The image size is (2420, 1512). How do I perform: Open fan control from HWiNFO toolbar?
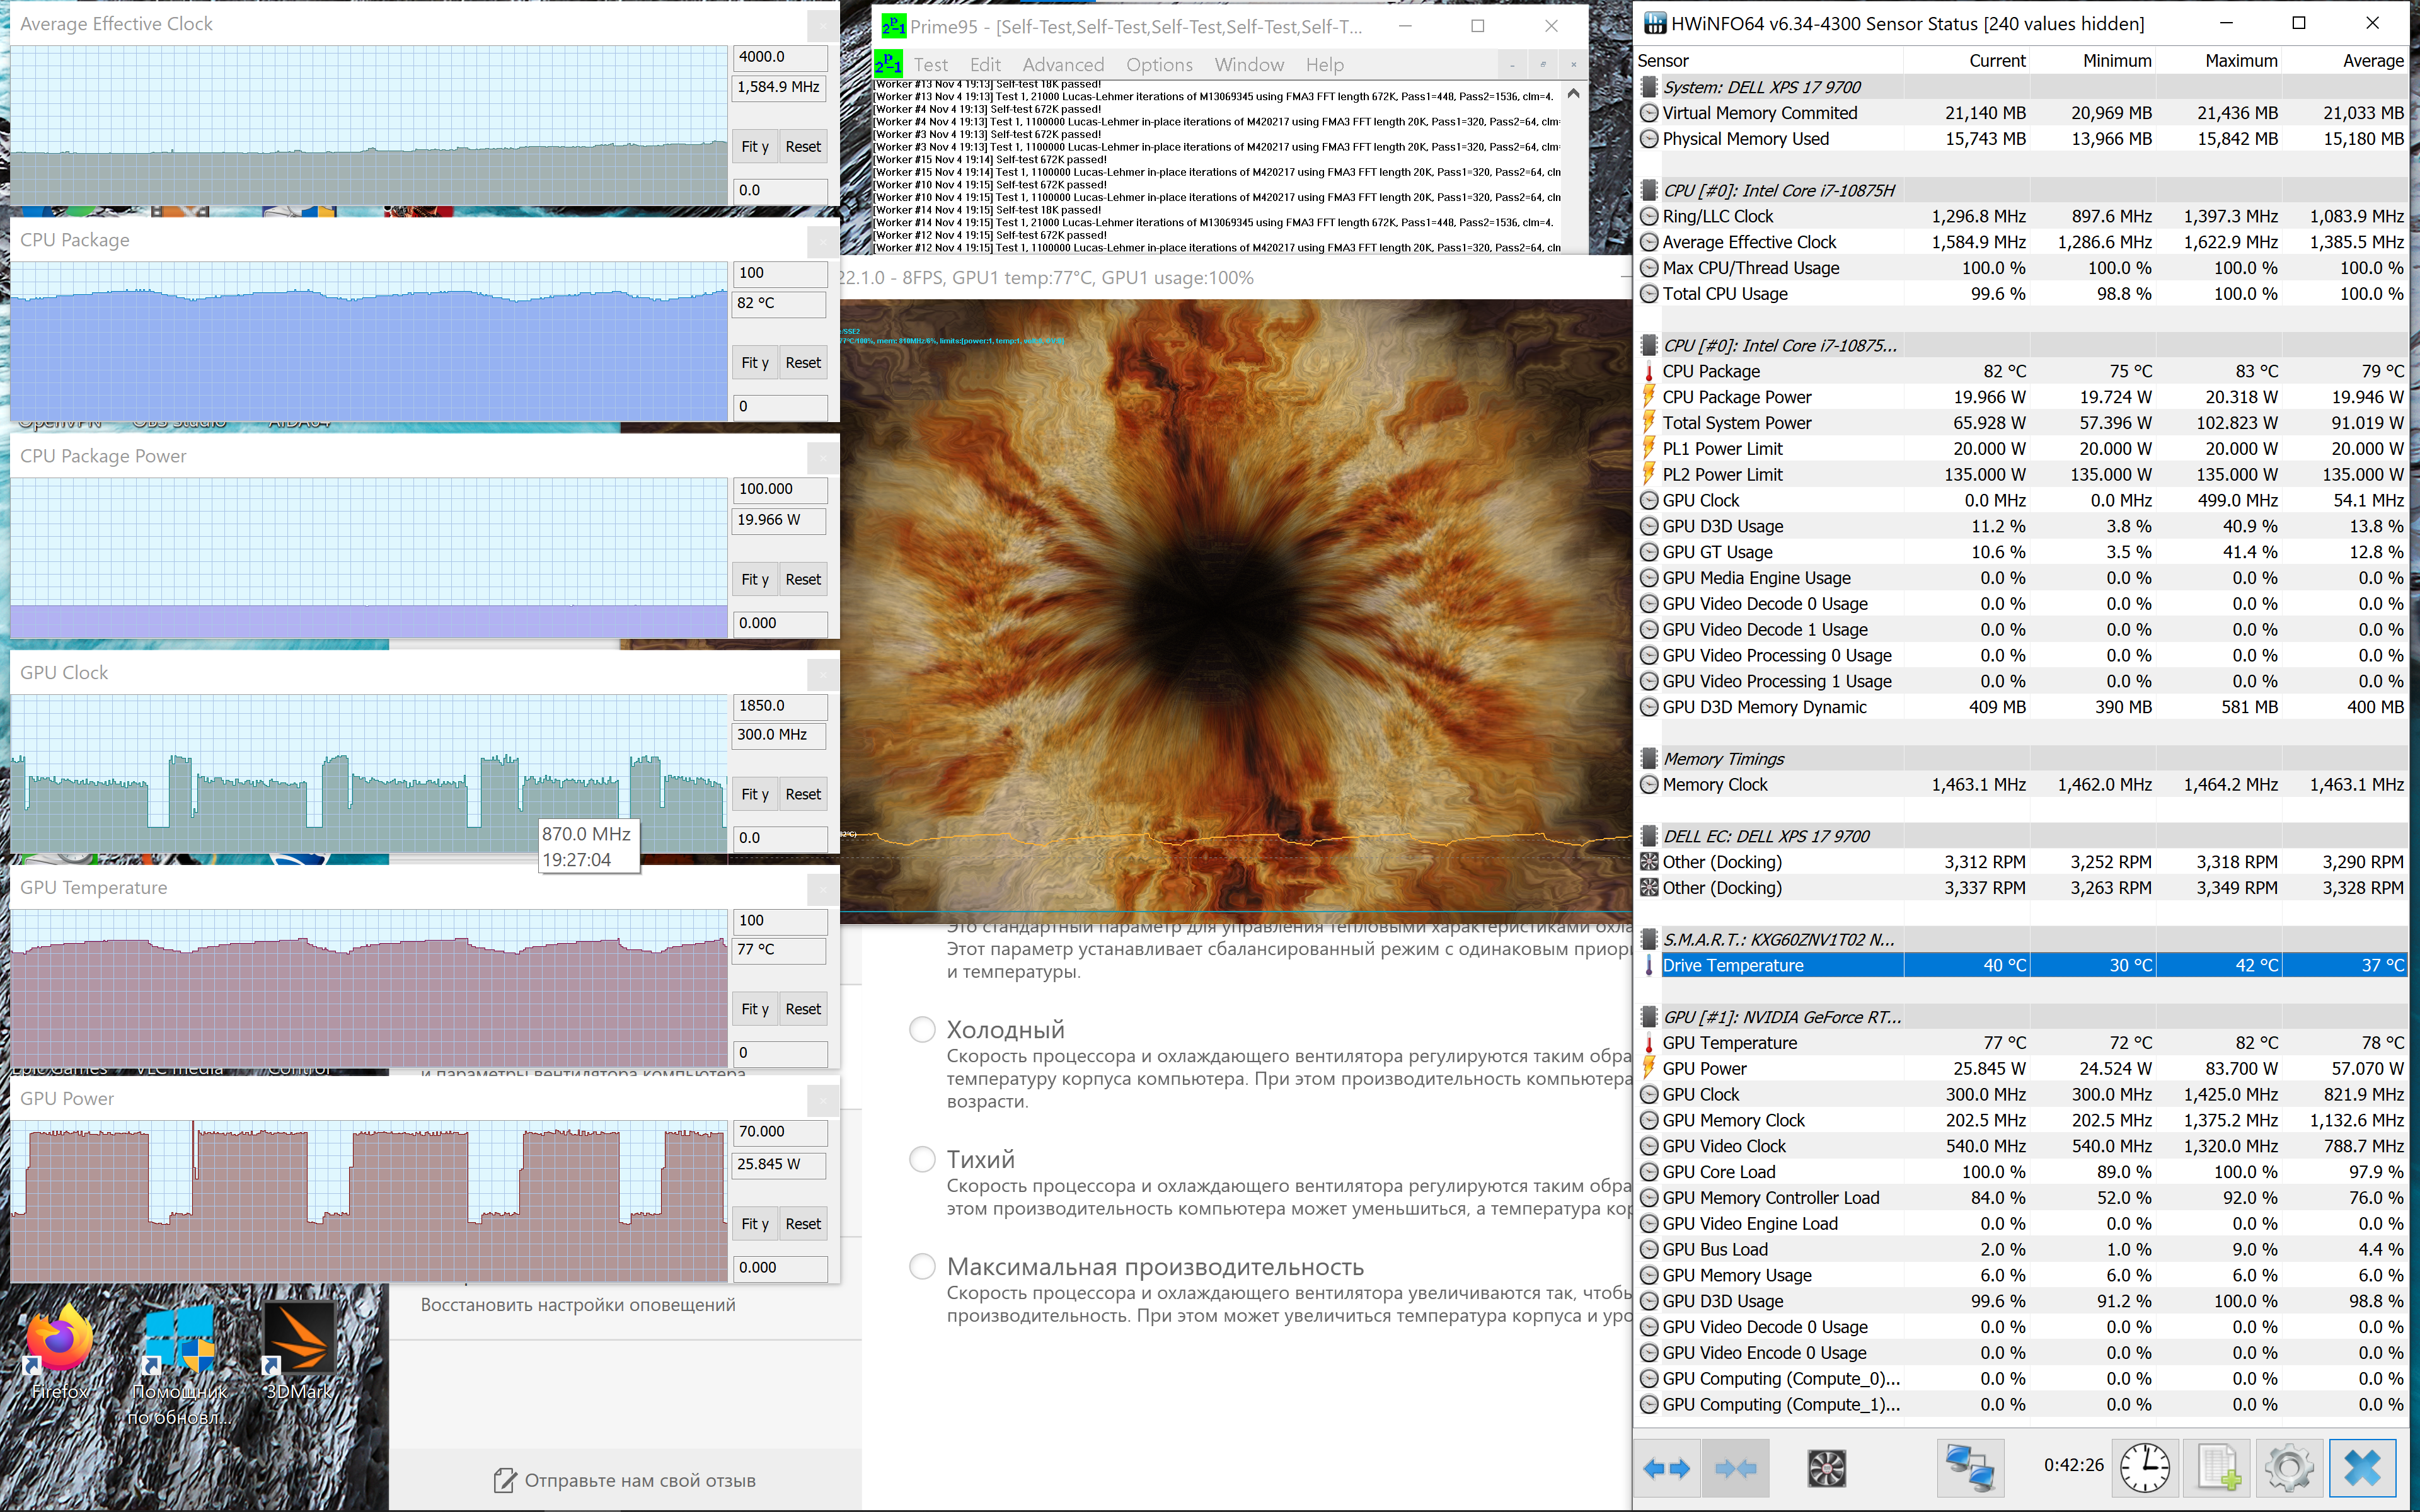pos(1827,1468)
